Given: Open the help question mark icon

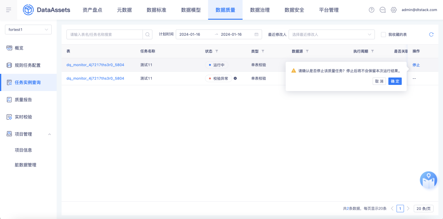Looking at the screenshot, I should (x=372, y=10).
